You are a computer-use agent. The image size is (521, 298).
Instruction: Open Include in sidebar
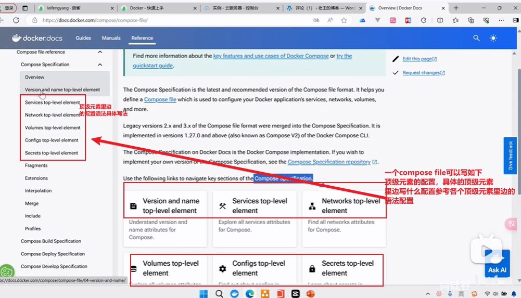click(x=33, y=216)
